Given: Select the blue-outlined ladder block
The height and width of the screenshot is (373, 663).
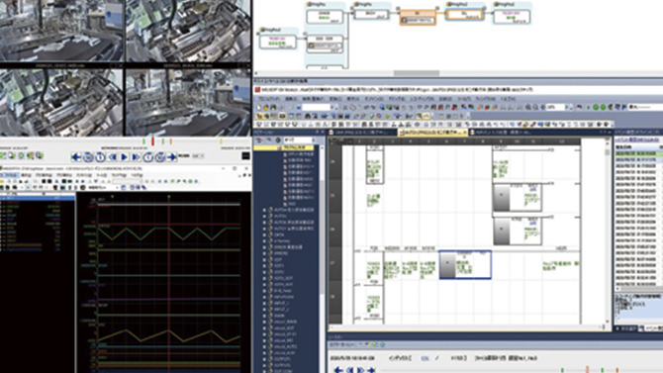Looking at the screenshot, I should (465, 265).
